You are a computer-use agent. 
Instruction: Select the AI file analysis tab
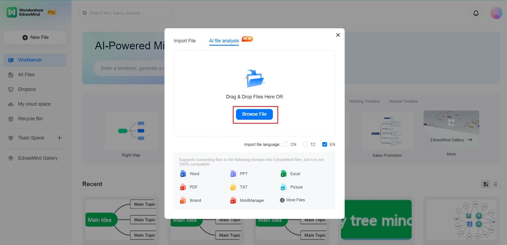click(x=224, y=41)
